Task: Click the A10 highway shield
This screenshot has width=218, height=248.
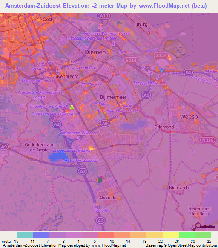Action: (x=104, y=16)
